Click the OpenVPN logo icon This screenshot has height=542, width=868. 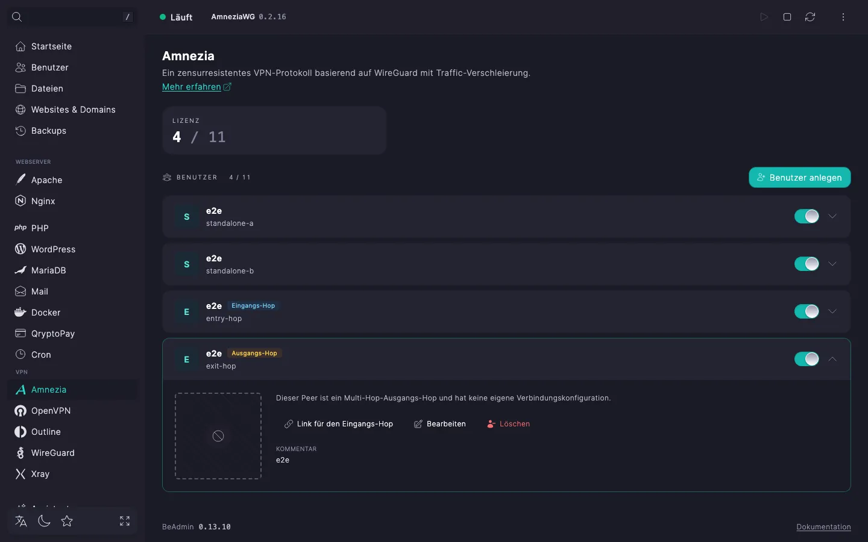[x=20, y=411]
